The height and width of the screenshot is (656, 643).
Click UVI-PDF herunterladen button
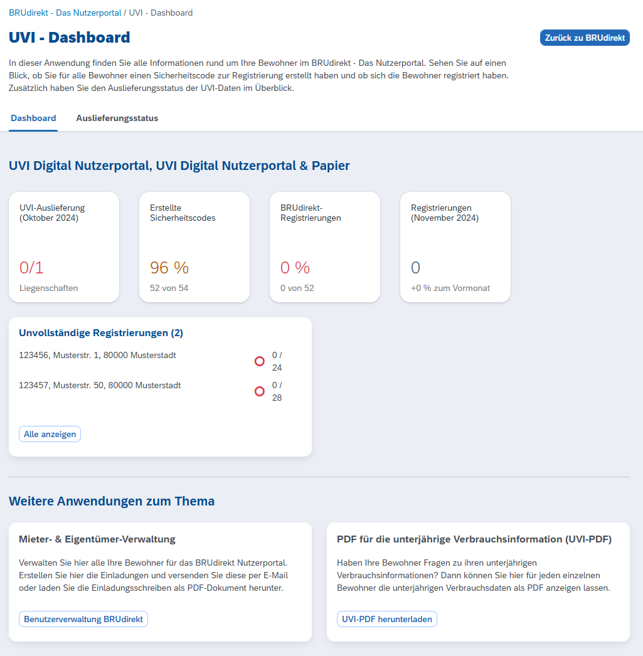386,619
